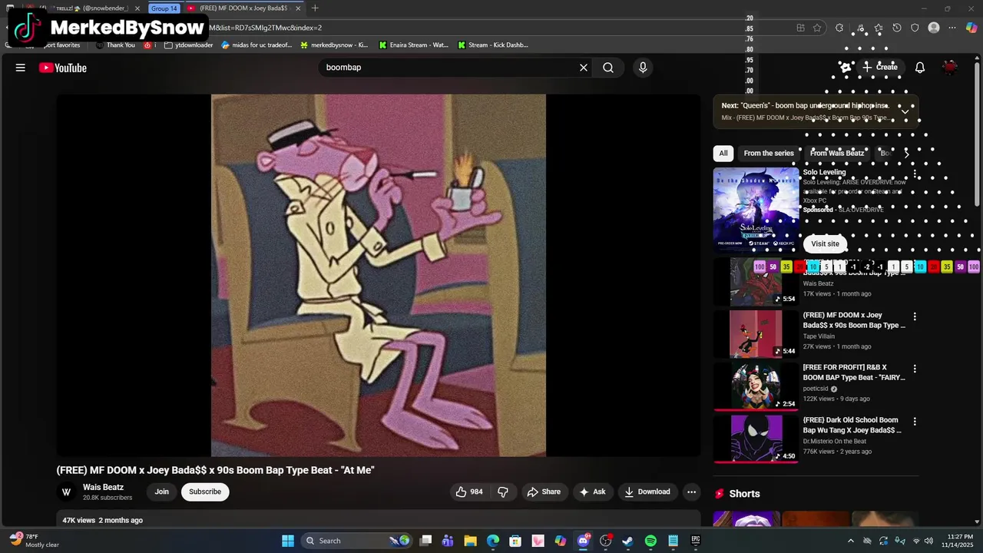Image resolution: width=983 pixels, height=553 pixels.
Task: Open options for the Solo Leveling ad
Action: click(x=915, y=174)
